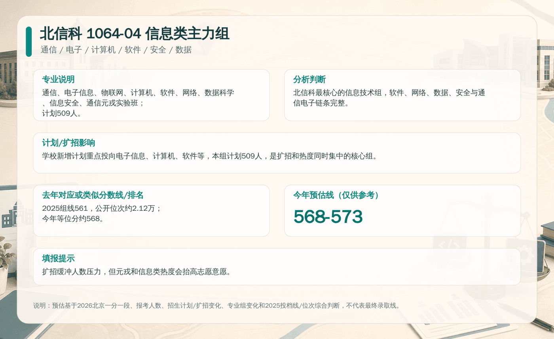
Task: Click the sentence starting 学校新增计划重点投向电子信息
Action: click(x=210, y=156)
